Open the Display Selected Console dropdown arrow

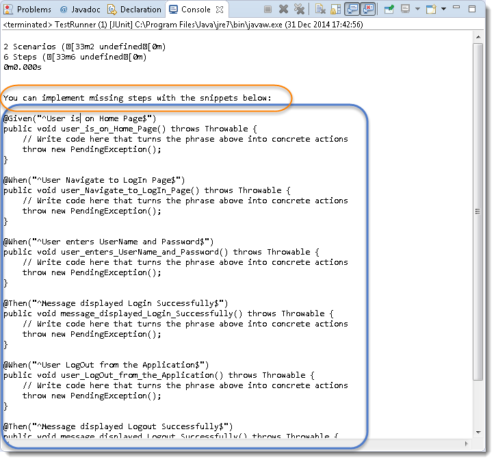point(417,9)
